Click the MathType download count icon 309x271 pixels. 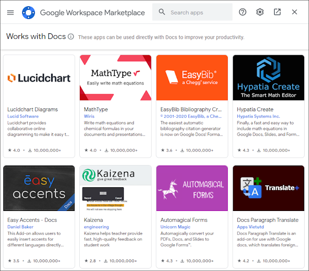click(106, 151)
